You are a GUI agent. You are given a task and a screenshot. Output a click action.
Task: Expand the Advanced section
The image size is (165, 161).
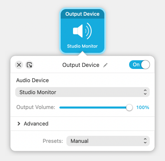(33, 124)
